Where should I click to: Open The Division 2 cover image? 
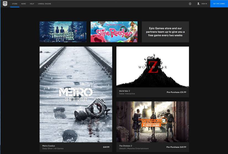point(153,122)
